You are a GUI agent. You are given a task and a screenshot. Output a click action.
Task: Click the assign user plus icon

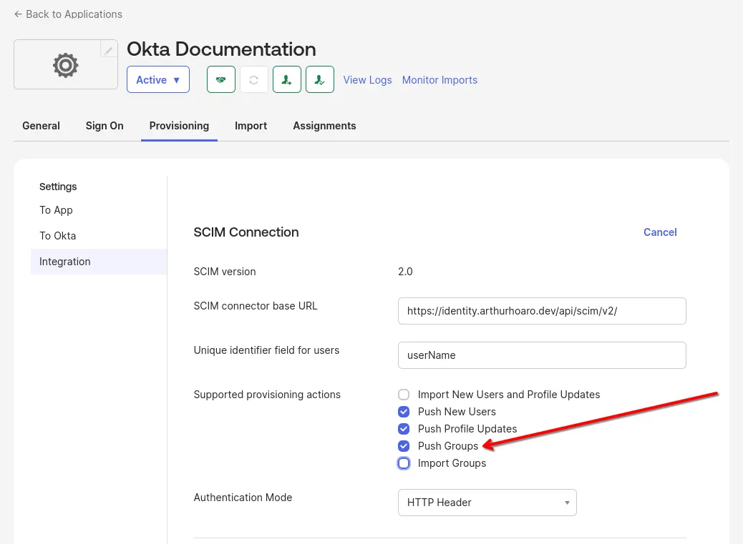click(x=287, y=79)
